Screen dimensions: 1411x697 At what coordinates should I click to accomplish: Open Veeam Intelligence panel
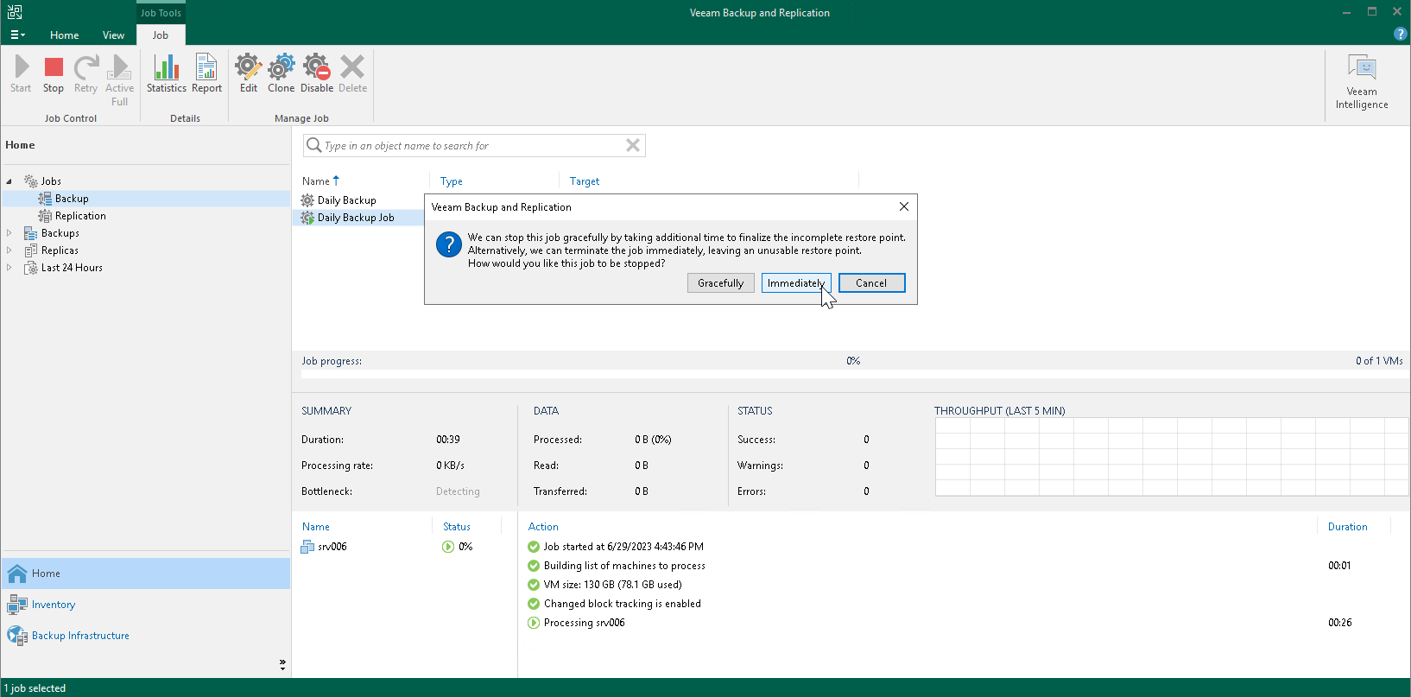[x=1361, y=82]
